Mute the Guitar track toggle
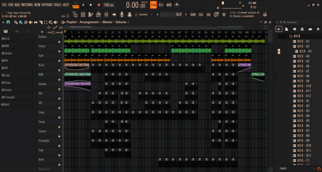 click(59, 42)
